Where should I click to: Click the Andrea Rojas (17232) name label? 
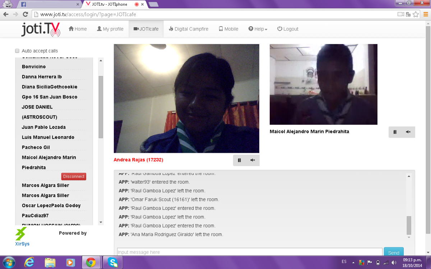[138, 160]
